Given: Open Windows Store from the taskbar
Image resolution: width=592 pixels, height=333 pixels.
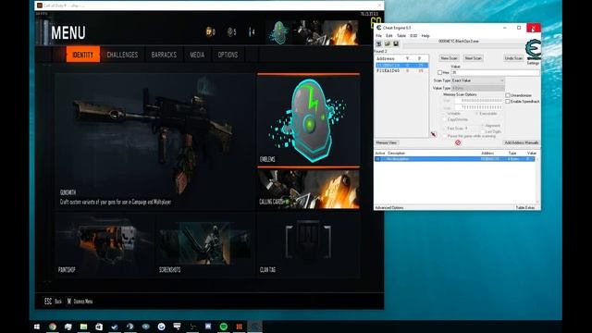Looking at the screenshot, I should (x=99, y=327).
